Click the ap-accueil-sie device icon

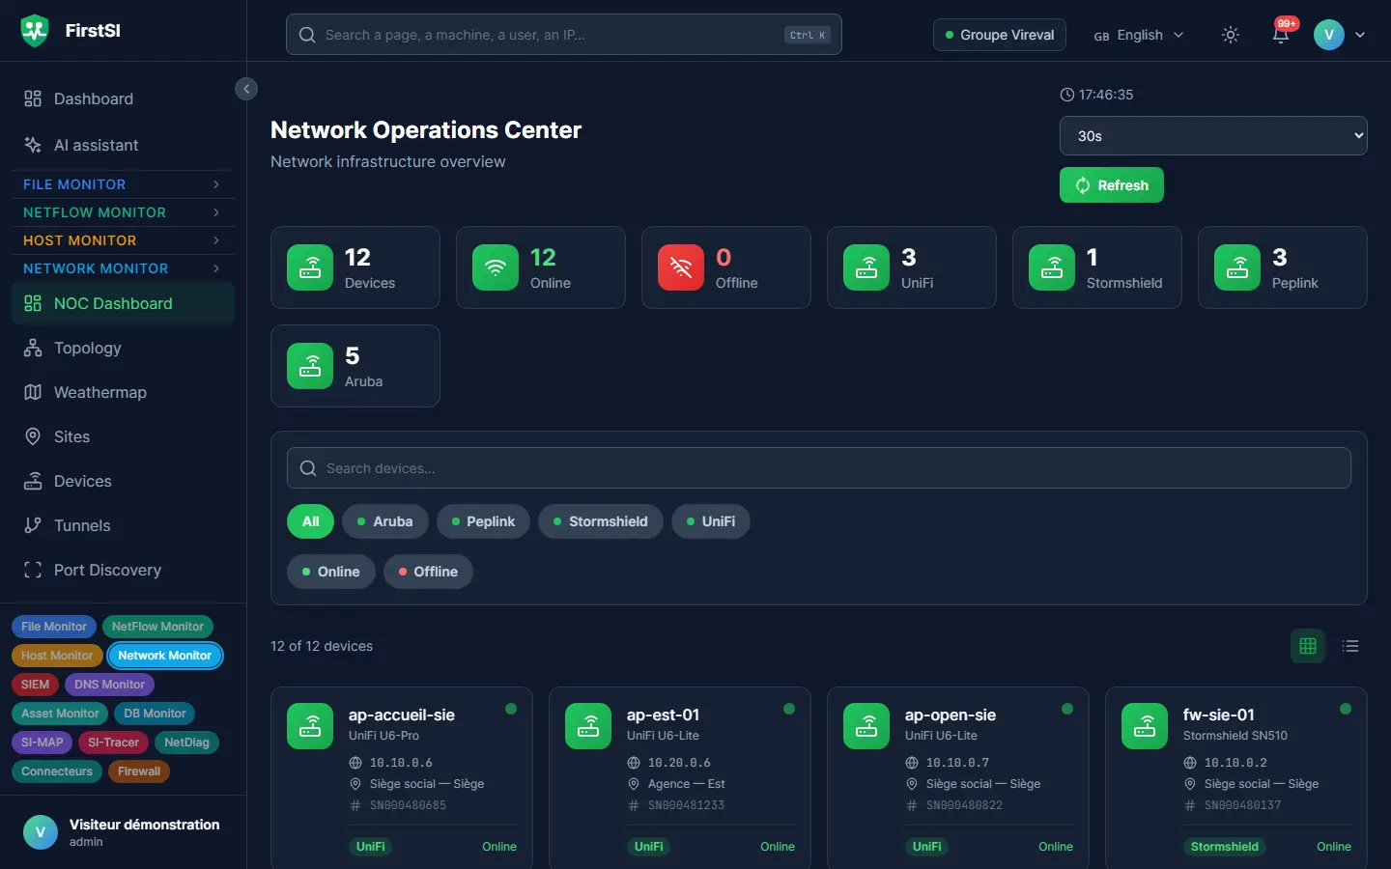pos(310,726)
